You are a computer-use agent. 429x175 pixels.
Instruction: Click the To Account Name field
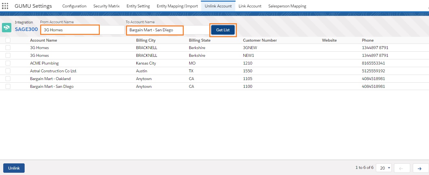click(x=168, y=30)
